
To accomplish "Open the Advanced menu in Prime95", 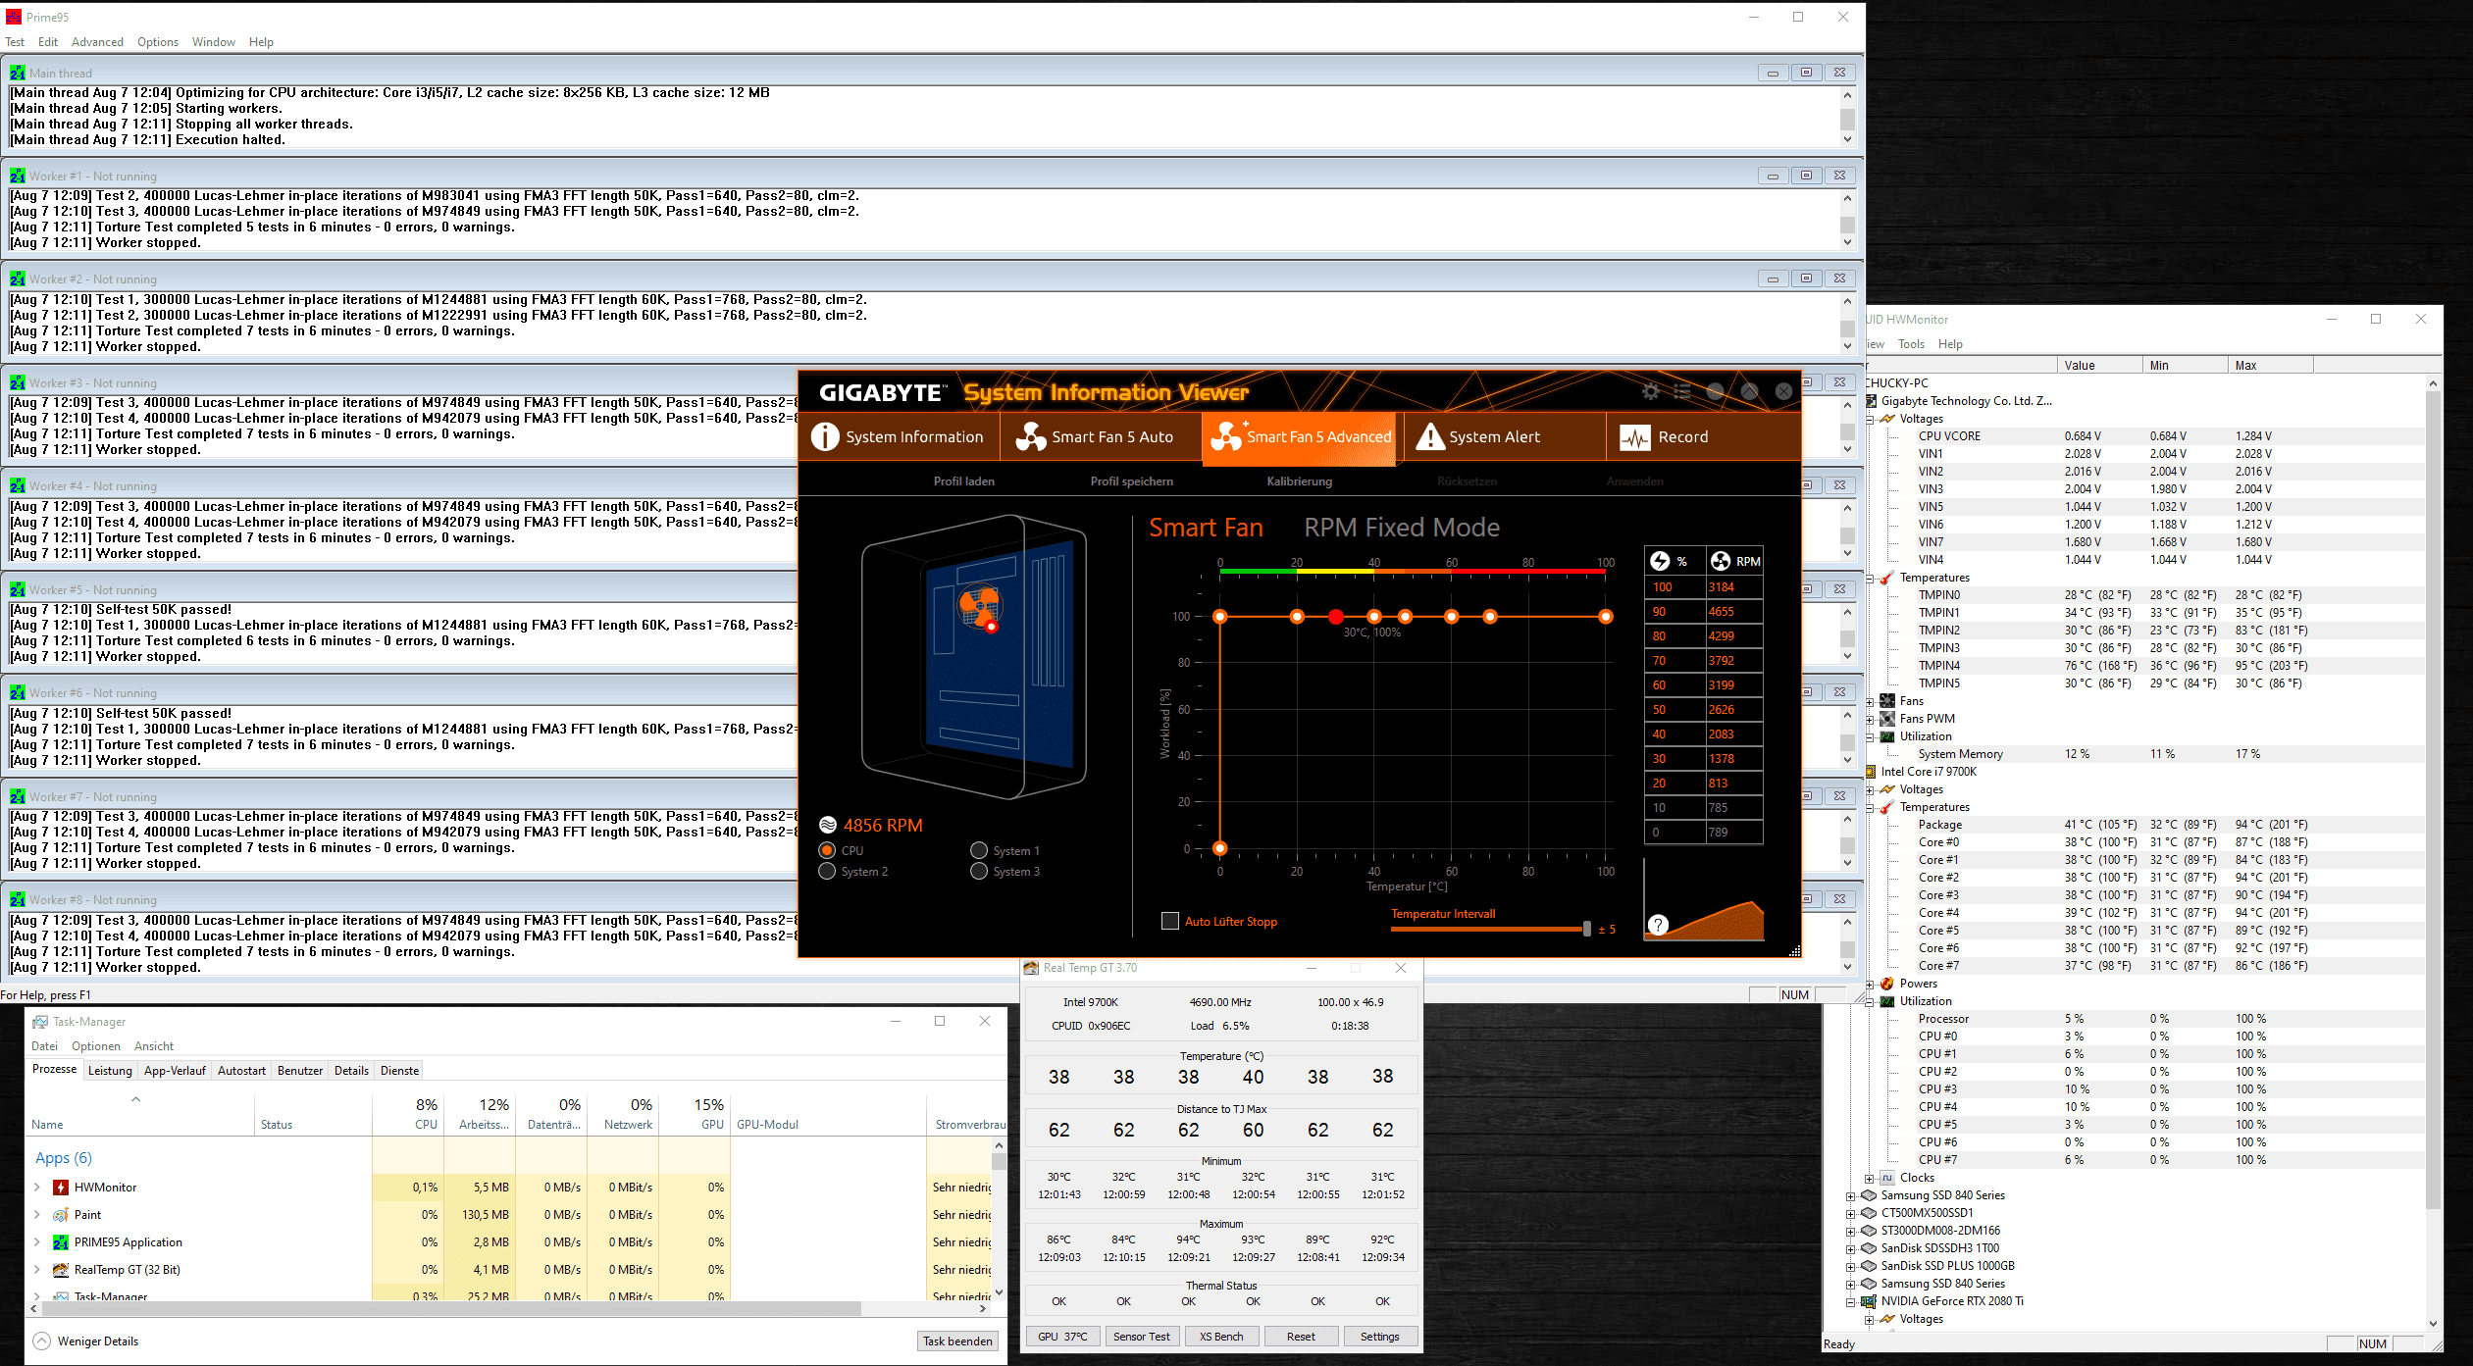I will click(x=97, y=42).
